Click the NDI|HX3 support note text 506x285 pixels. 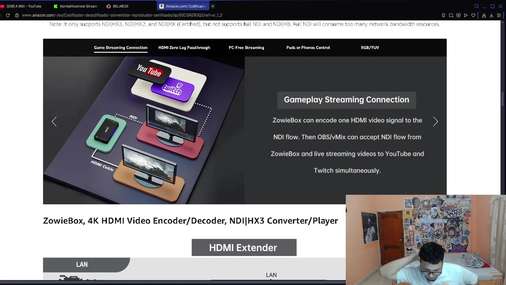click(245, 24)
